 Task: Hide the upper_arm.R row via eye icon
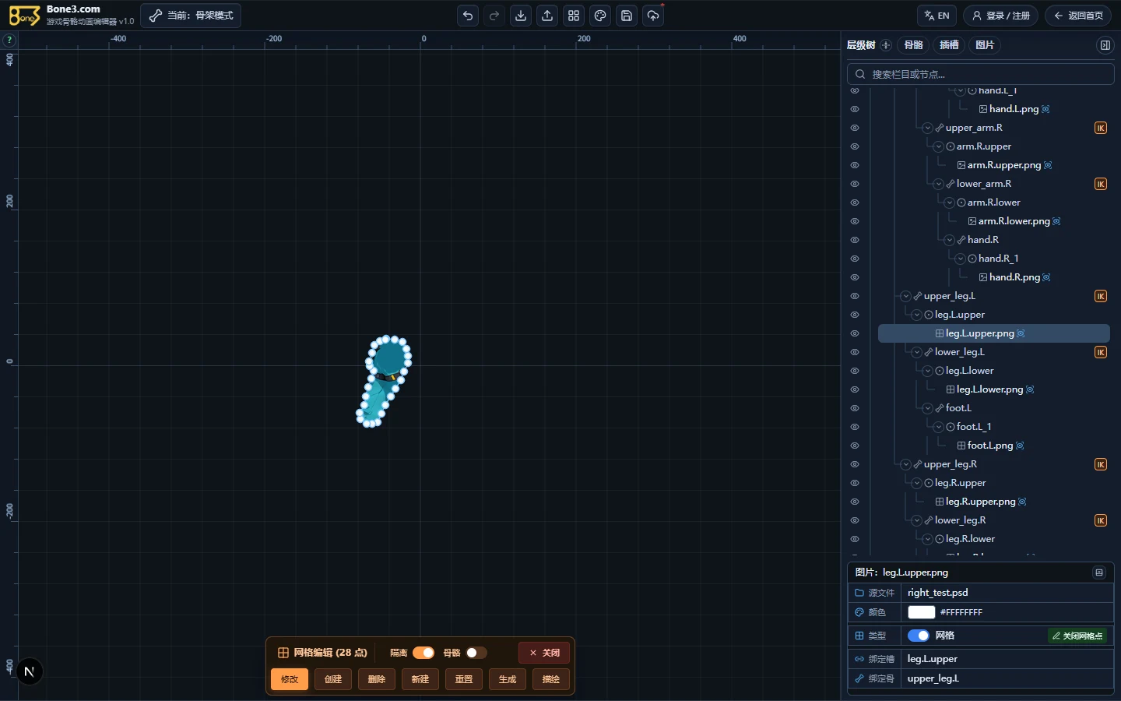[855, 128]
